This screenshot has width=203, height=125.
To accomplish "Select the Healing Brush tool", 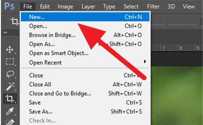I will click(10, 122).
